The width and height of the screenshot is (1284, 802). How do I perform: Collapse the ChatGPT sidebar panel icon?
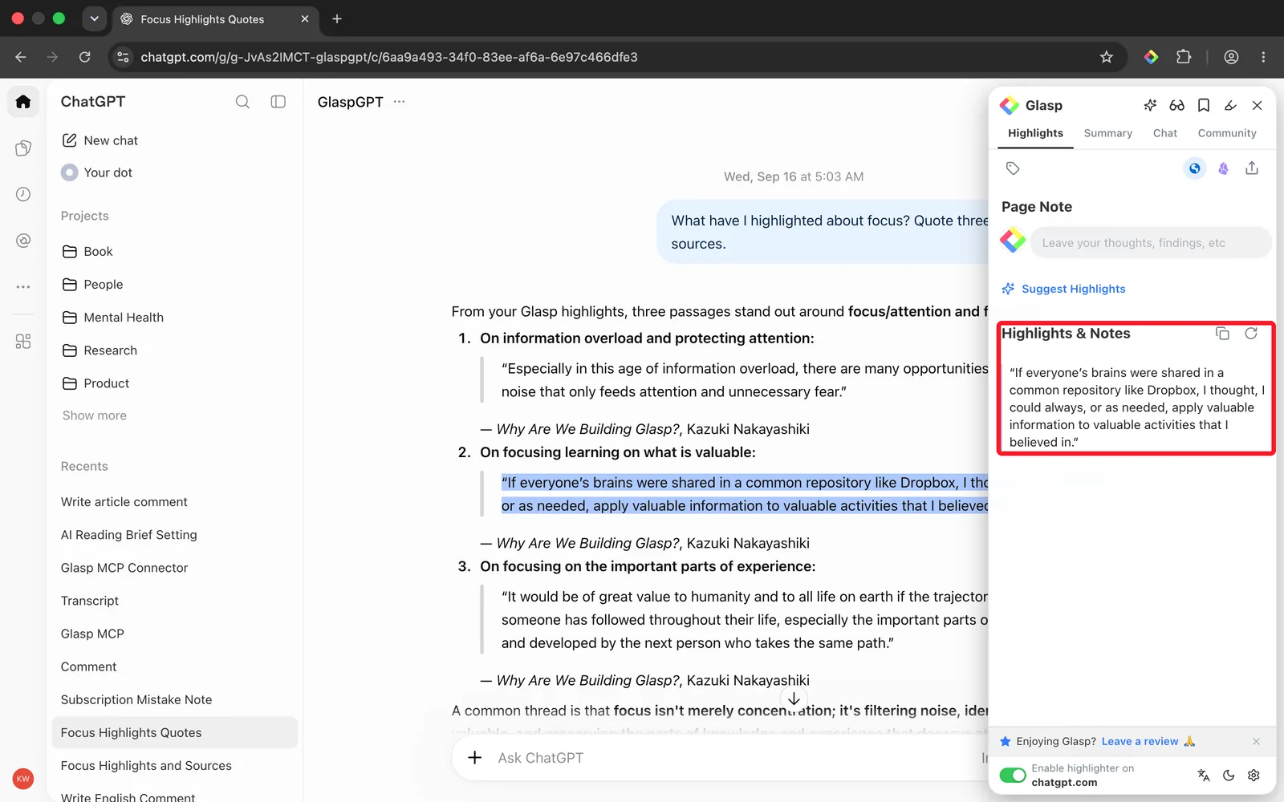pyautogui.click(x=278, y=102)
